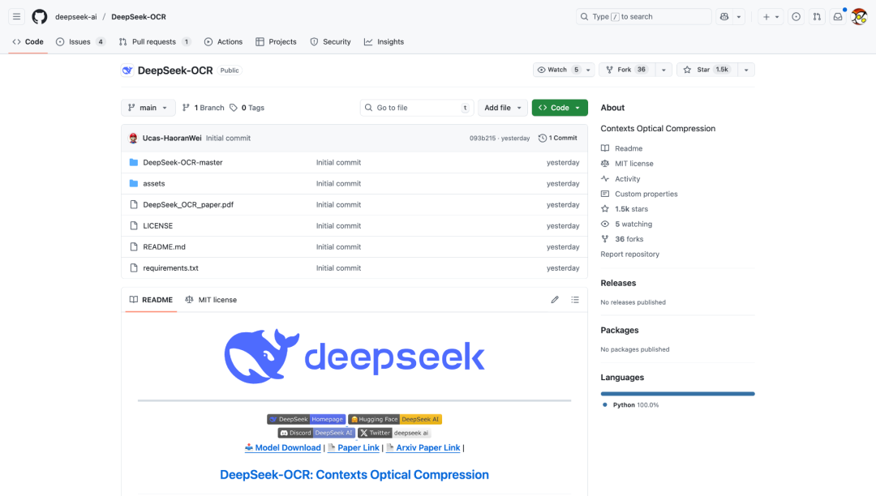Fork the repository
Viewport: 876px width, 496px height.
coord(627,70)
